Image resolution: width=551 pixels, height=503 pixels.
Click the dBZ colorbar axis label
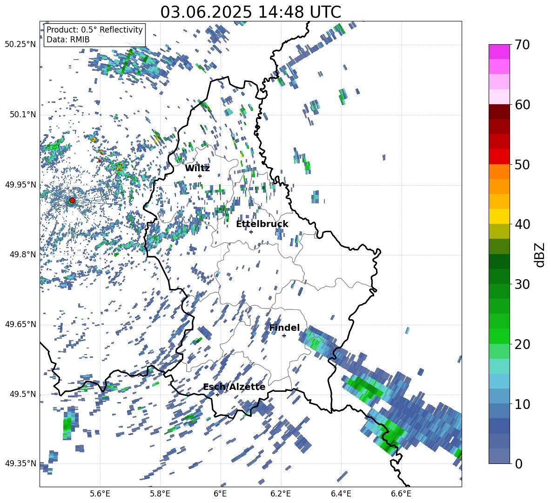540,255
